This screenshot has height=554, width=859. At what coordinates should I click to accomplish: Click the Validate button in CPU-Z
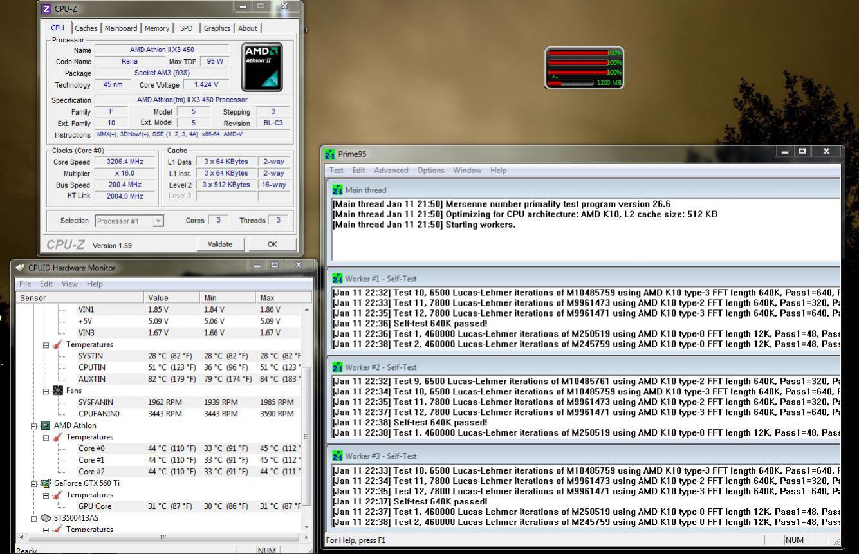click(x=220, y=245)
